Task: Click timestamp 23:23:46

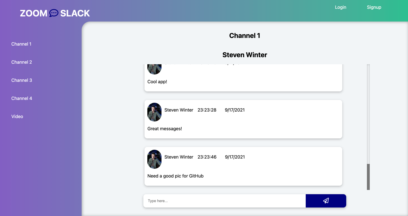Action: [207, 157]
